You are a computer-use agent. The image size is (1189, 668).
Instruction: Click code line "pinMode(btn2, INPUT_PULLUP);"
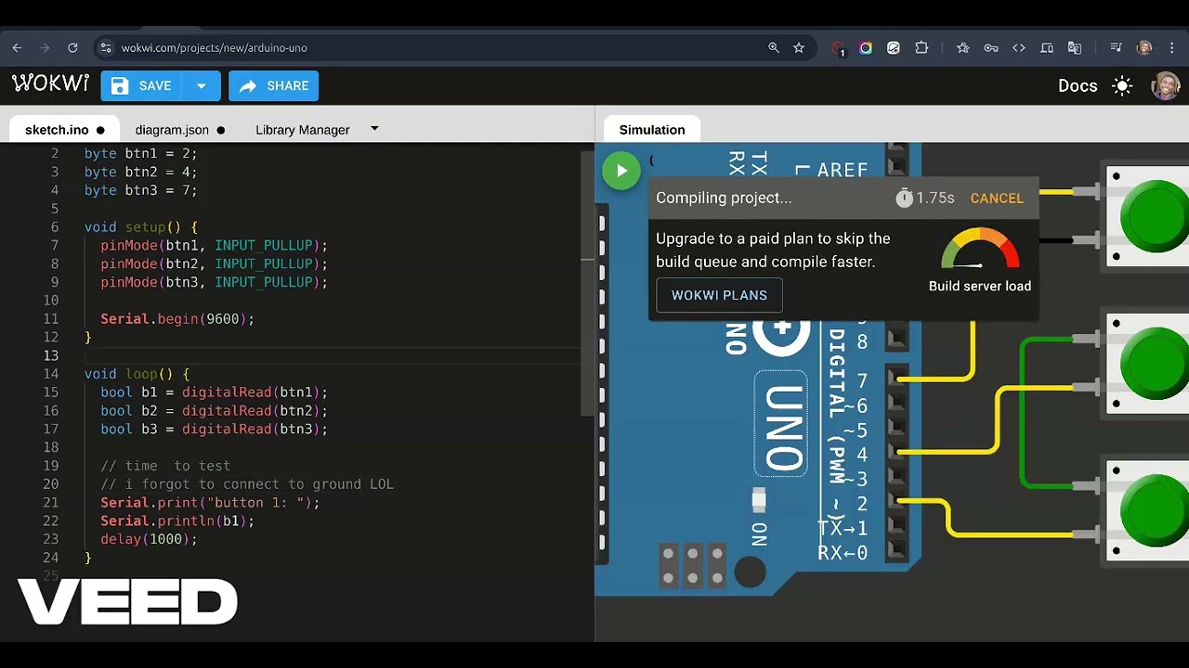[214, 264]
